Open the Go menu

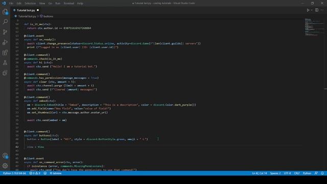point(50,4)
